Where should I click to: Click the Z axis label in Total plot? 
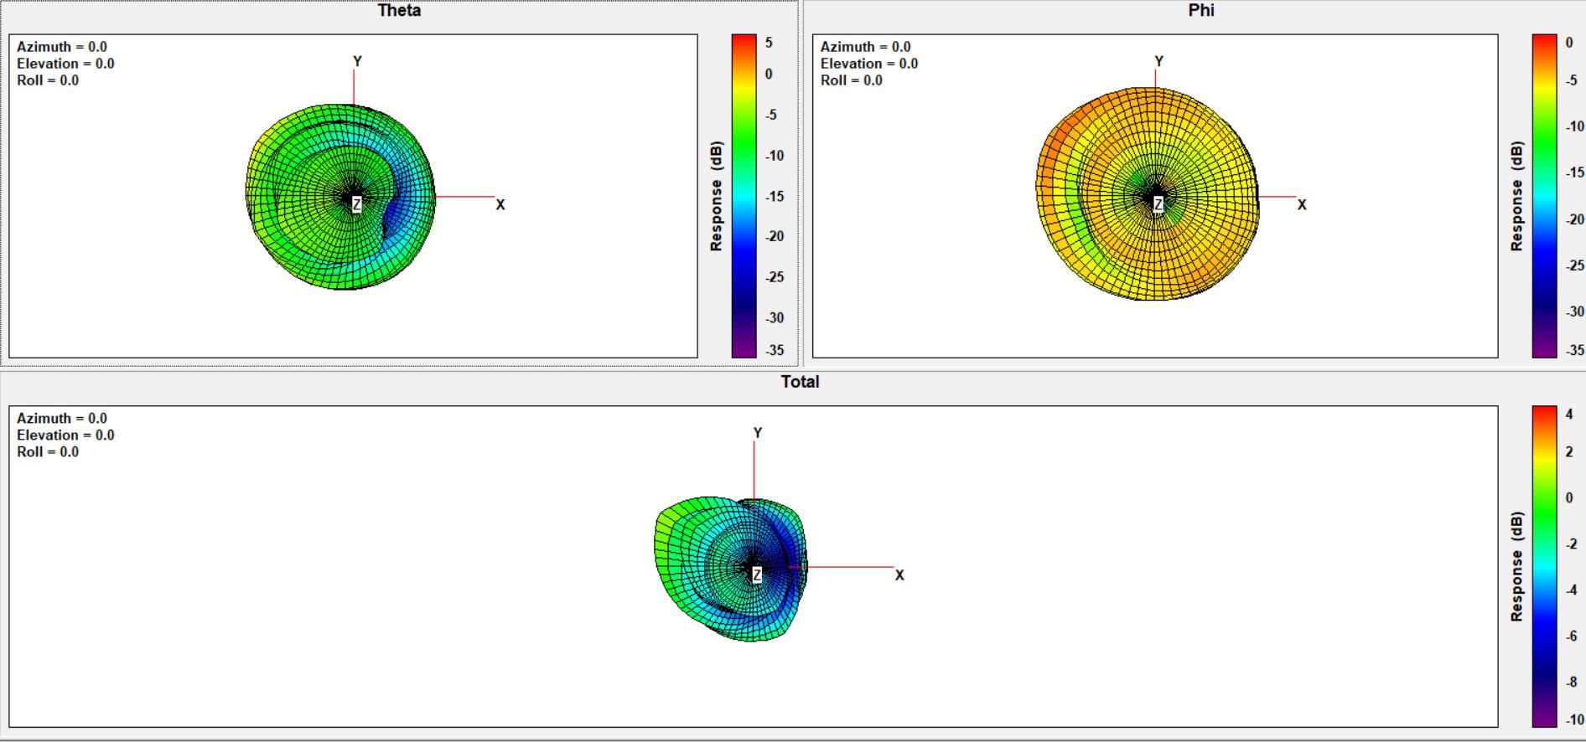click(x=757, y=575)
